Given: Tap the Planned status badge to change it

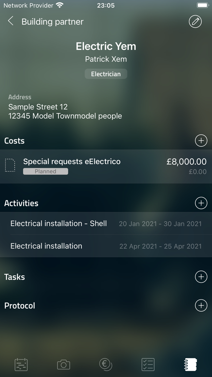Looking at the screenshot, I should [45, 171].
